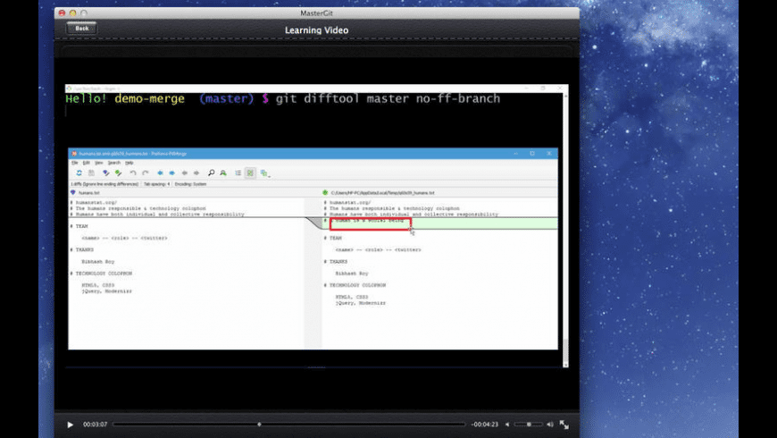Image resolution: width=777 pixels, height=438 pixels.
Task: Enter fullscreen with the expand arrows icon
Action: click(564, 425)
